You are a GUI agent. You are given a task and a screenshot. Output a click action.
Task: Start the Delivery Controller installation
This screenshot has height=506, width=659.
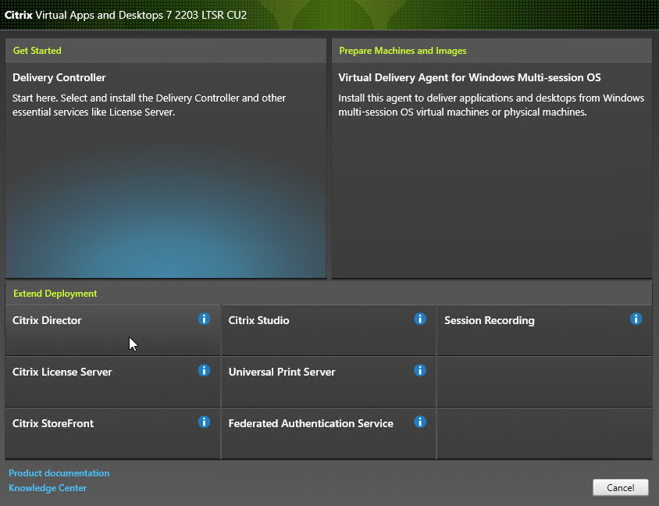click(166, 170)
